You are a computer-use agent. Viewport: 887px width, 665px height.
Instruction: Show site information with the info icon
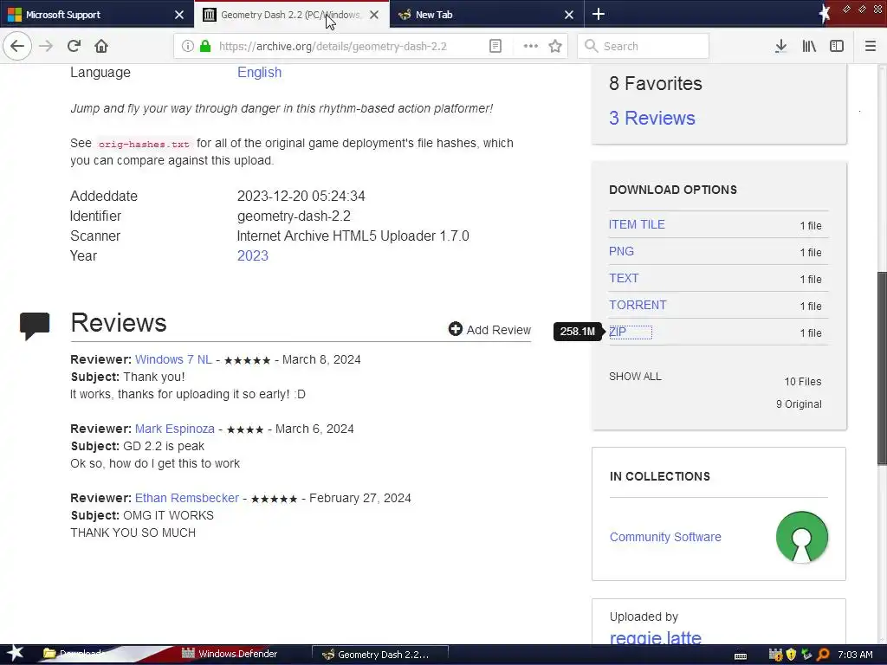(x=188, y=46)
